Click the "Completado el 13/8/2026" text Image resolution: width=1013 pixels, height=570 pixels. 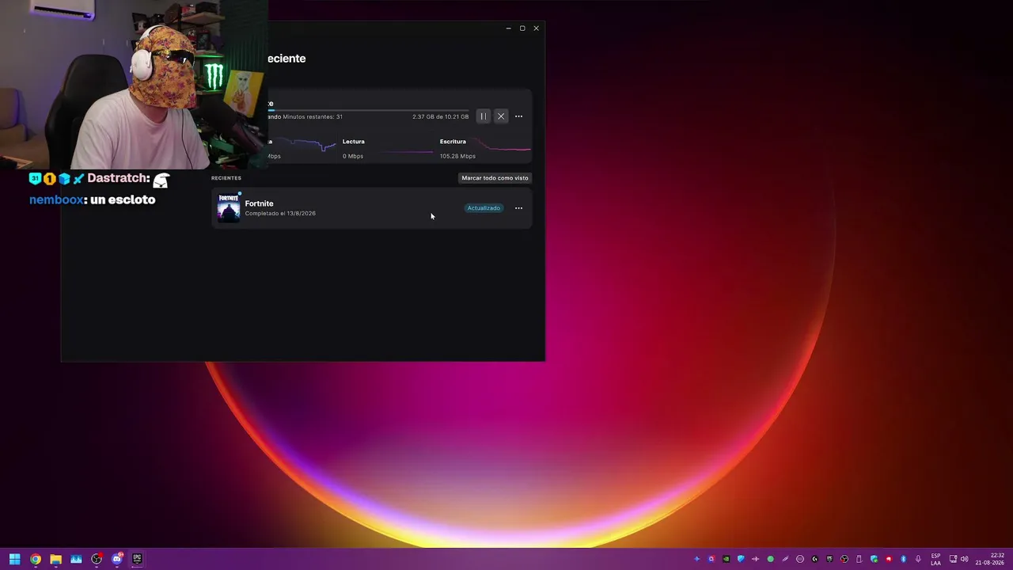[x=280, y=214]
